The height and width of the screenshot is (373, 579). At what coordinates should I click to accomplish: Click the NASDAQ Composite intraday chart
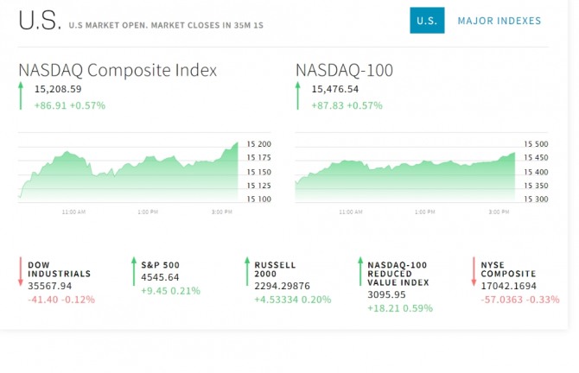click(128, 172)
